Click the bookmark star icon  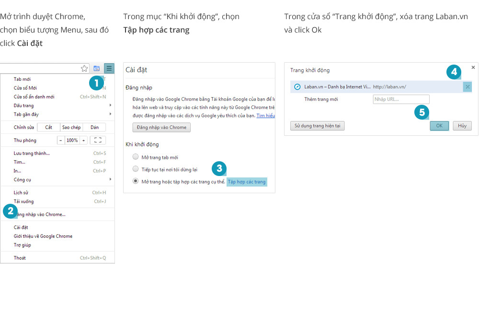[x=84, y=68]
